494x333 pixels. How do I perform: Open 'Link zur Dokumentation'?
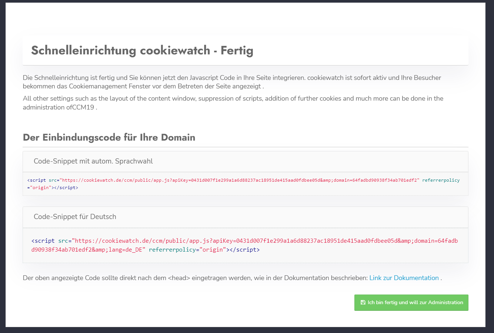(x=404, y=277)
